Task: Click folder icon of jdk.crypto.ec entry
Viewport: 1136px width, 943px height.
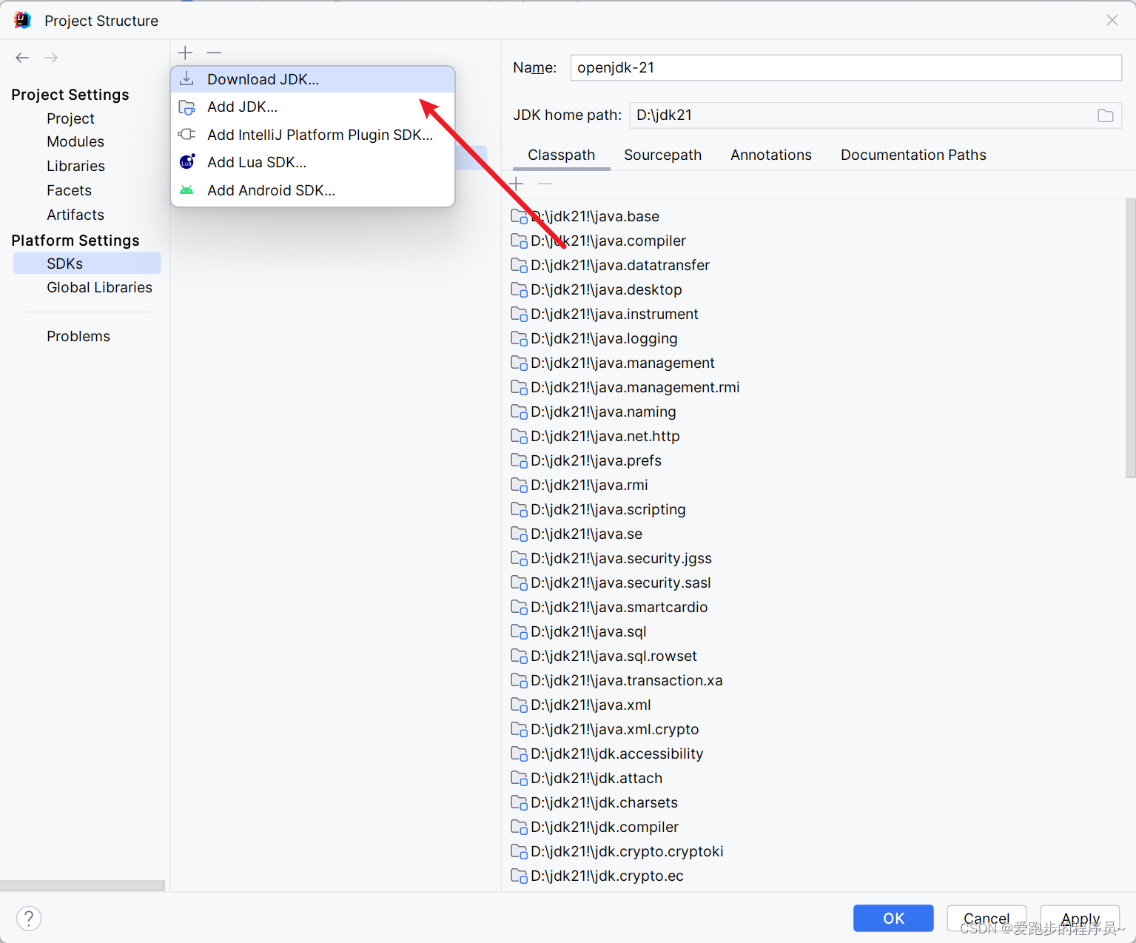Action: 520,876
